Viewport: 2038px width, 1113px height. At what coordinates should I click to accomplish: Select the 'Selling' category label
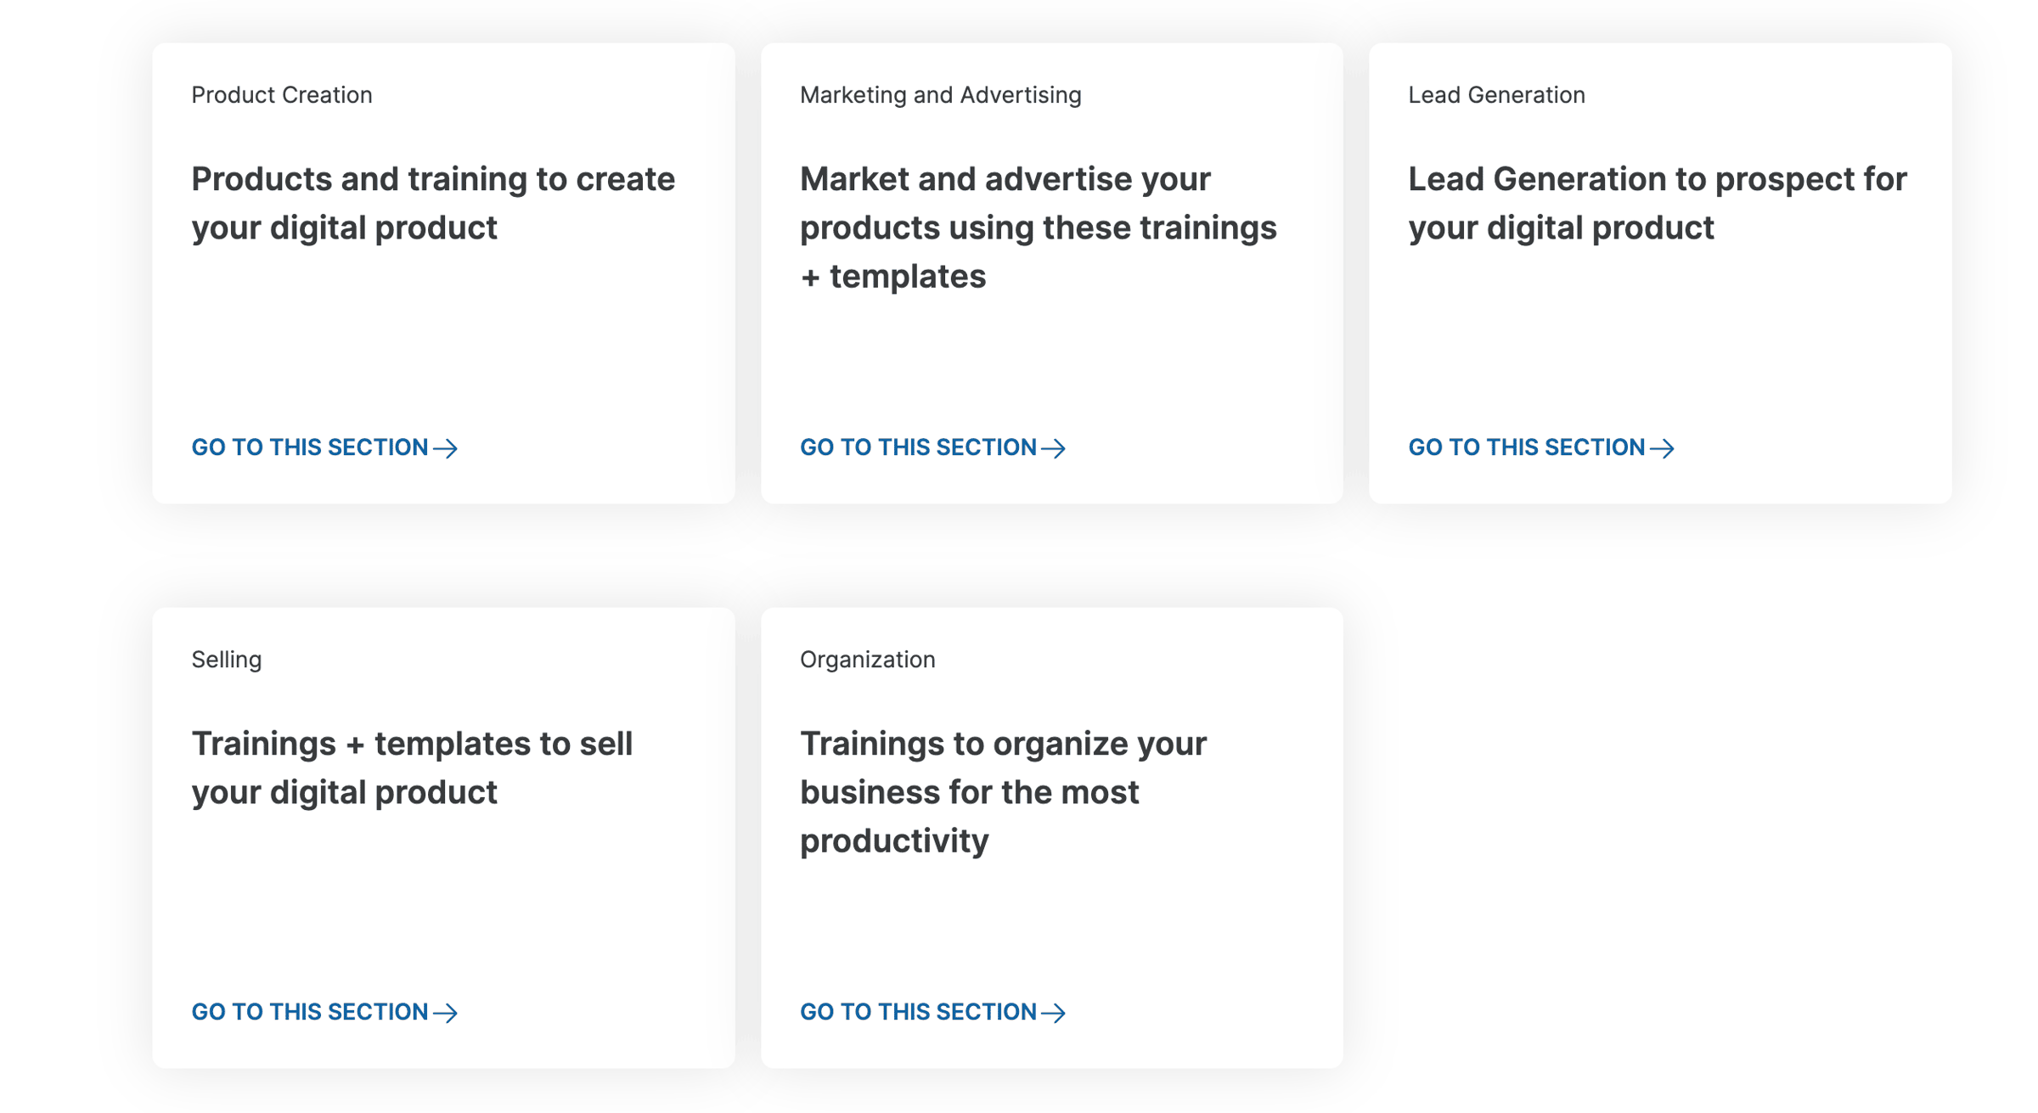pos(227,660)
